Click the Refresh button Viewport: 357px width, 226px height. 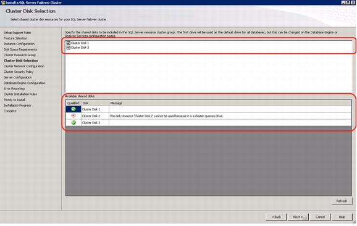[342, 201]
